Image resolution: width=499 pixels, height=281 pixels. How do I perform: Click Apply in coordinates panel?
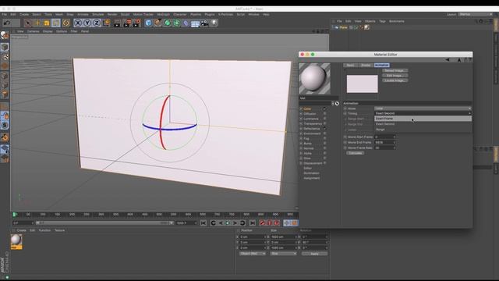[314, 254]
